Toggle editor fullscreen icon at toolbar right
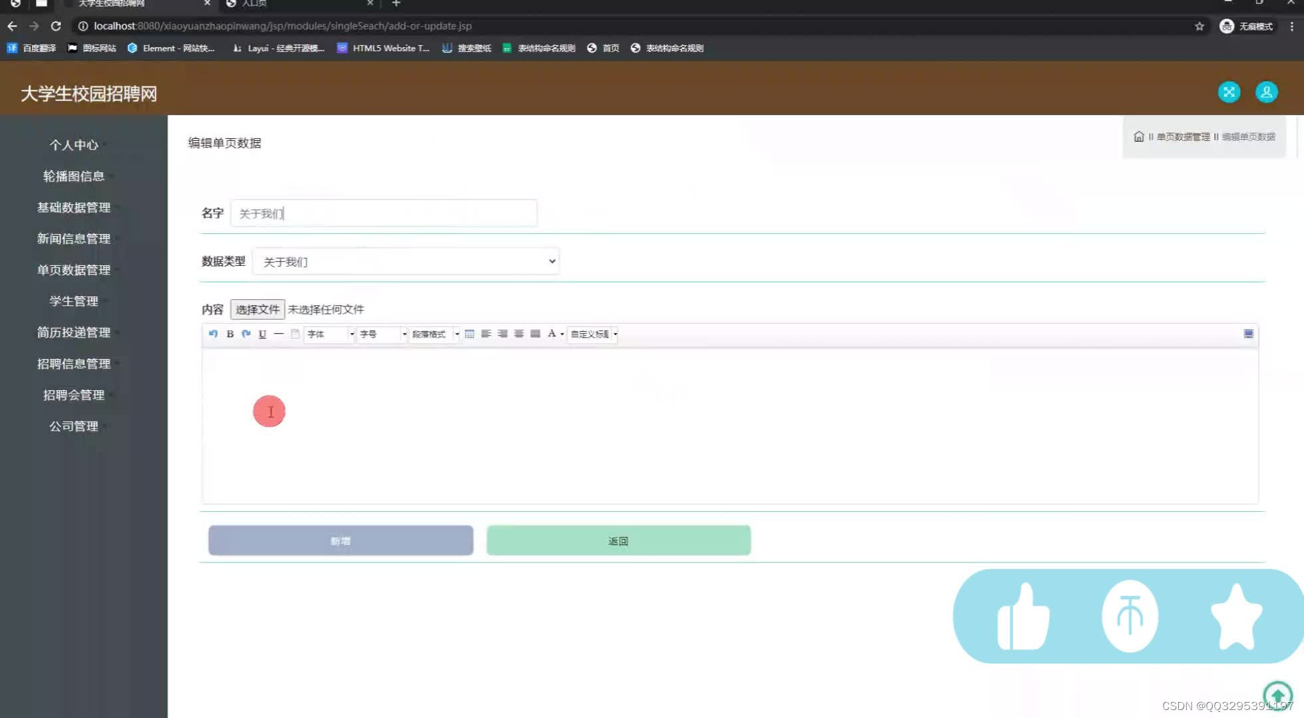Image resolution: width=1304 pixels, height=718 pixels. [1248, 334]
